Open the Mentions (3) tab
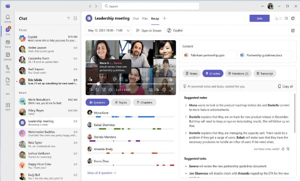Viewport: 300px width, 181px height. coord(238,74)
